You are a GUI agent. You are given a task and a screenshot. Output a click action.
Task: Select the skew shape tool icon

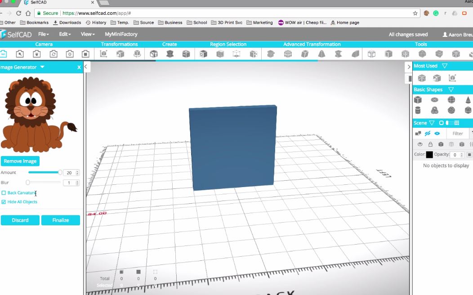[305, 54]
